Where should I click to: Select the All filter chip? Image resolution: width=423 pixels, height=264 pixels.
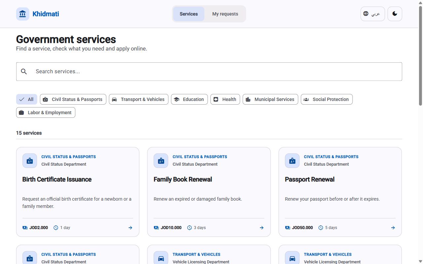coord(27,99)
